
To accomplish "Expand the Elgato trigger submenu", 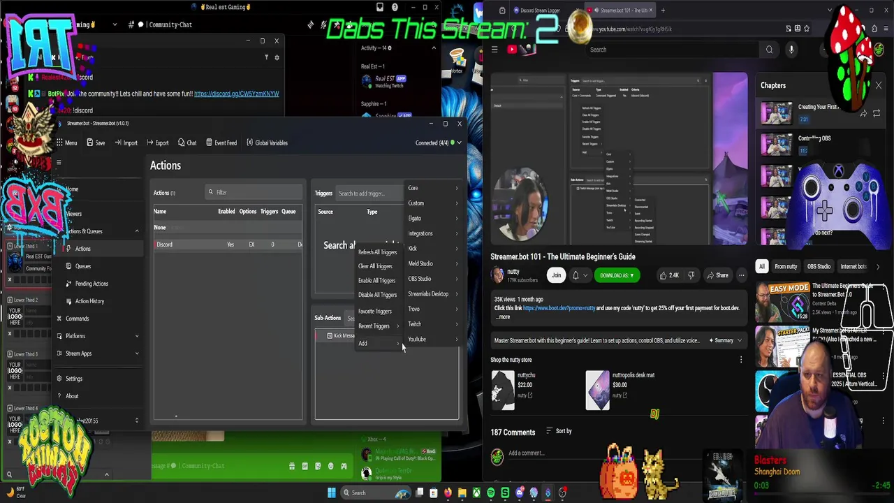I will point(433,219).
